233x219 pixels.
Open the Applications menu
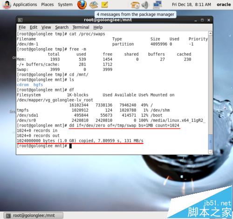point(25,5)
